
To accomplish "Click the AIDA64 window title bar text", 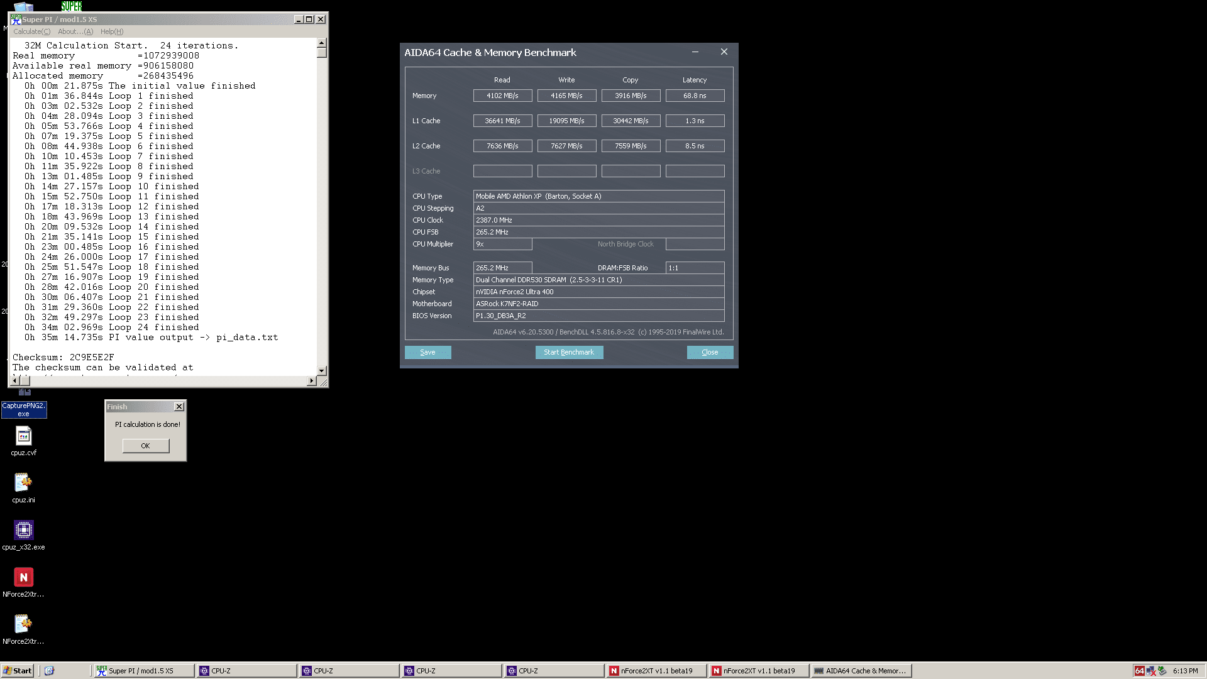I will (x=490, y=53).
